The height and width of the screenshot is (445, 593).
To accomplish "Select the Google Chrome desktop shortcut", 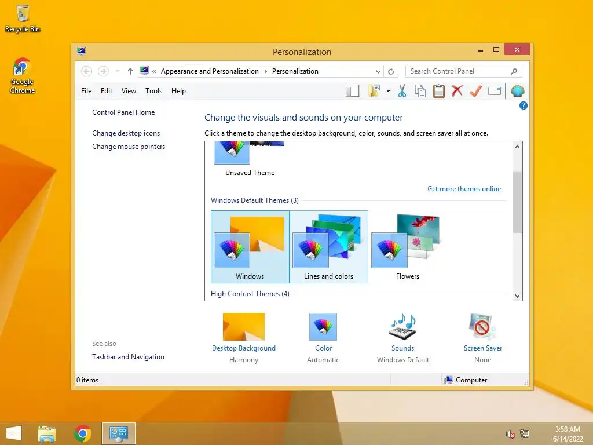I will tap(23, 75).
